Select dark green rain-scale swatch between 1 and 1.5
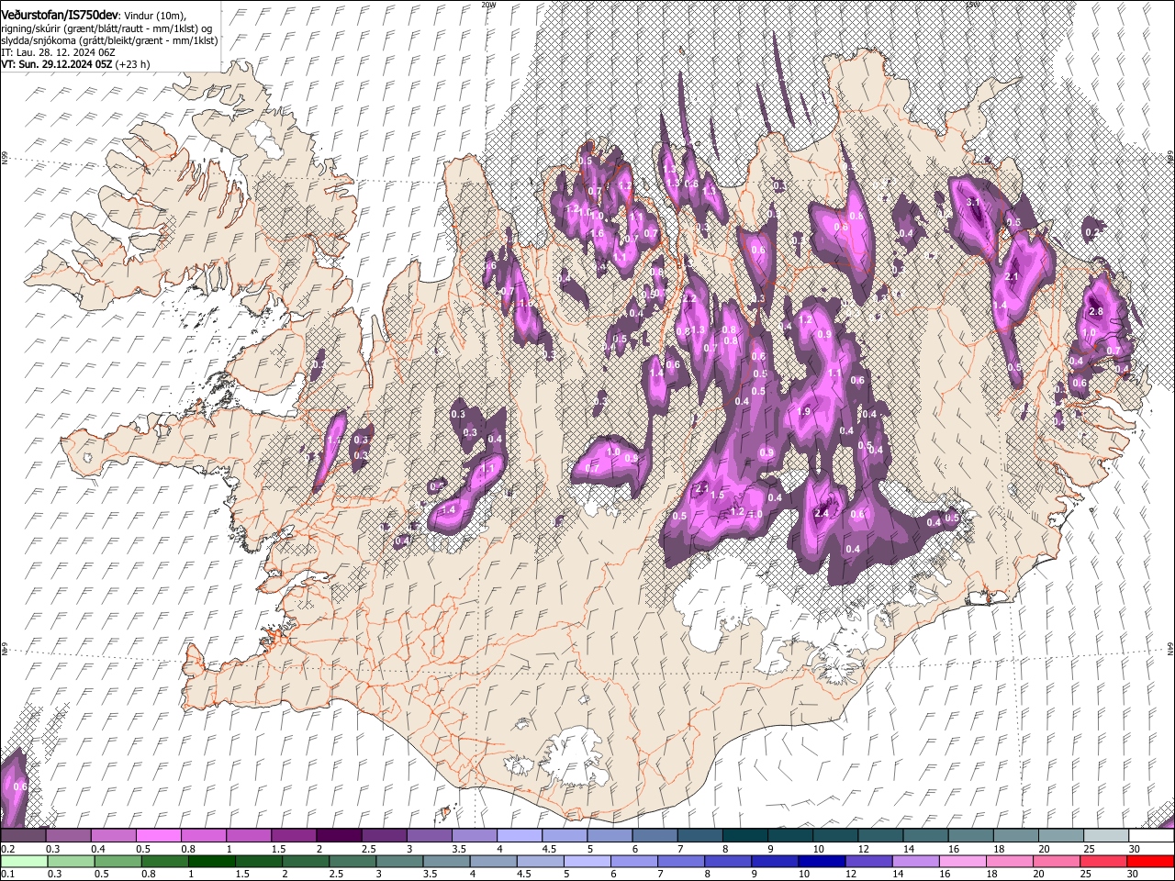Viewport: 1175px width, 881px height. pos(211,861)
